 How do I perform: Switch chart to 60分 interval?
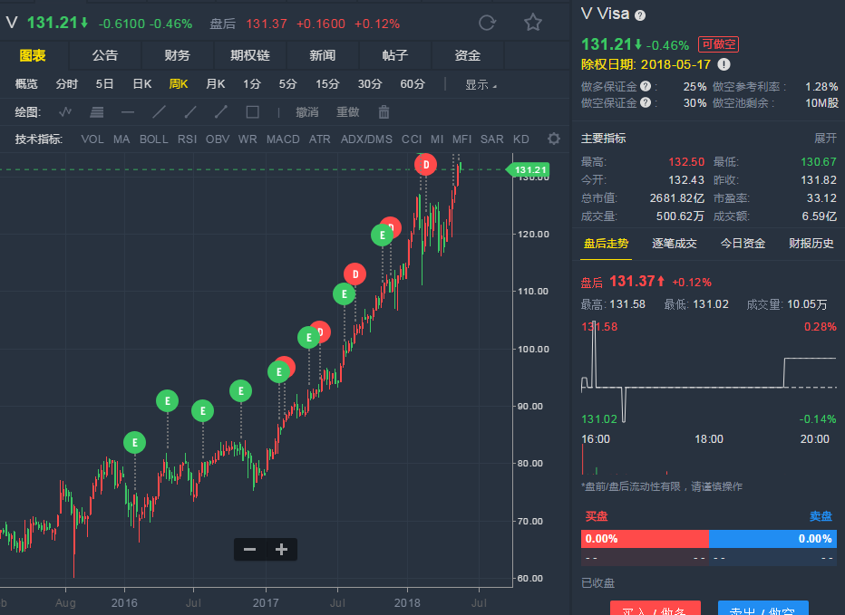point(413,84)
